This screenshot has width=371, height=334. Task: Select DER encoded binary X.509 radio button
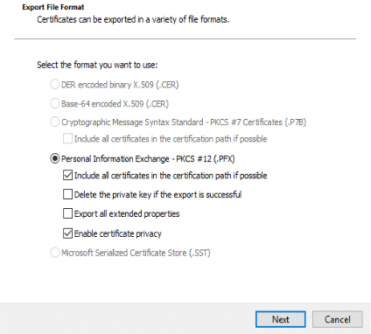click(55, 85)
